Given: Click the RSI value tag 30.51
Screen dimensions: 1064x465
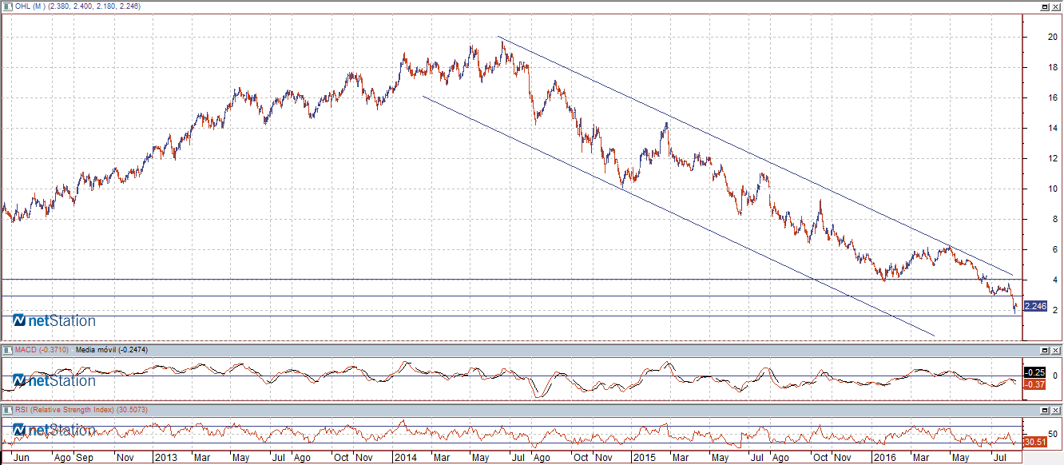Looking at the screenshot, I should click(x=1035, y=441).
